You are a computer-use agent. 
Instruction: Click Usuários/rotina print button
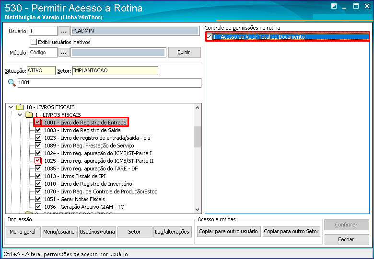(97, 232)
